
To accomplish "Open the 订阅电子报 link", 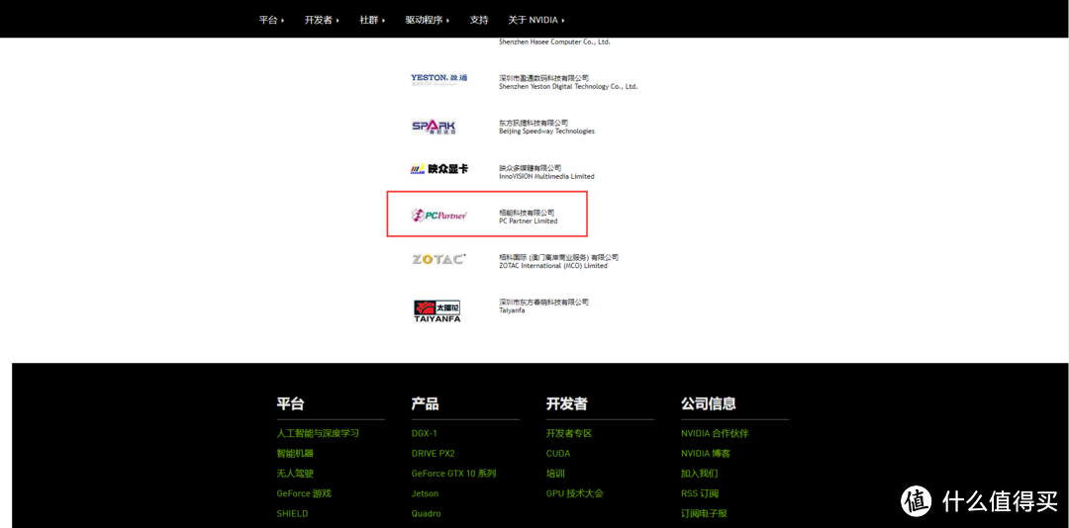I will pyautogui.click(x=705, y=514).
